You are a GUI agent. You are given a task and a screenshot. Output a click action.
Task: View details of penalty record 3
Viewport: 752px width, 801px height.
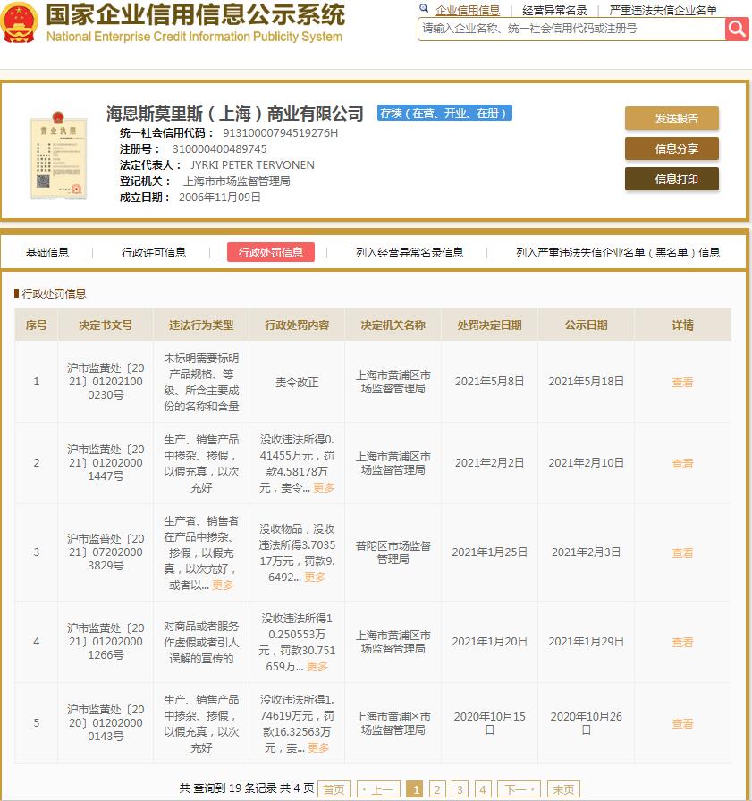[x=682, y=552]
